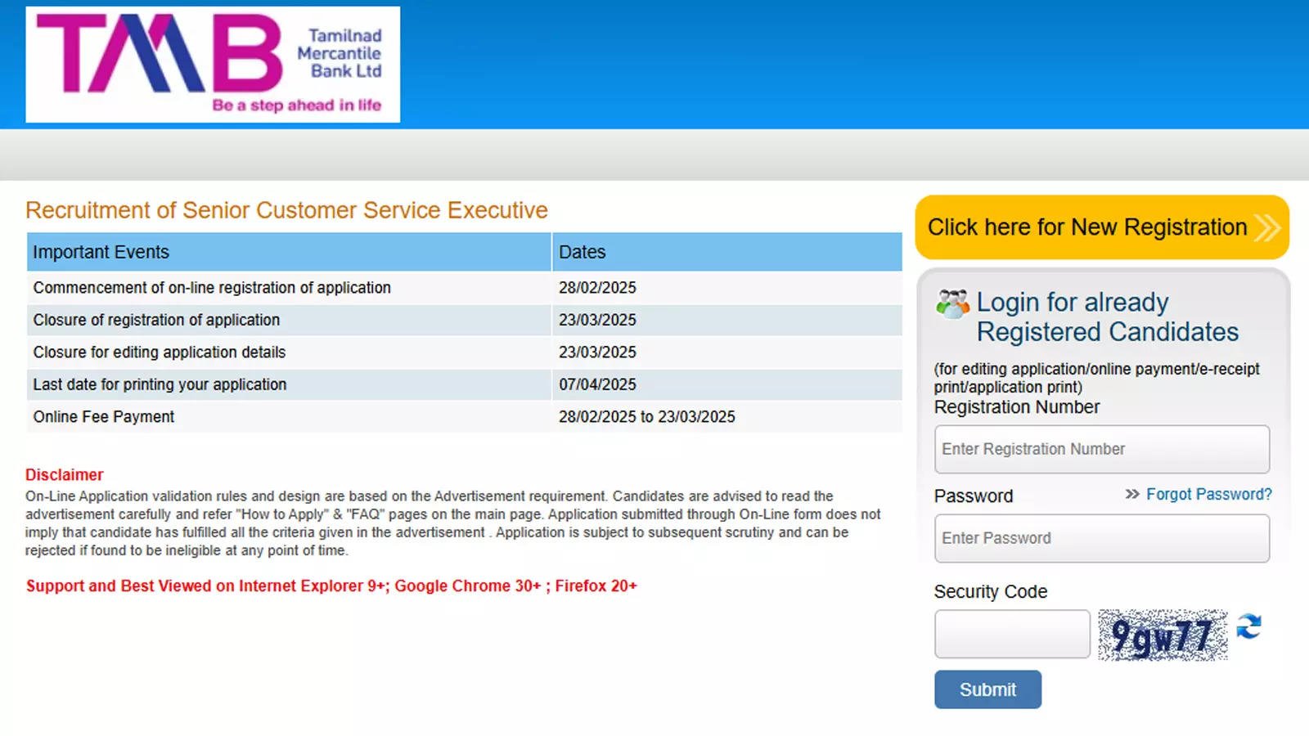The width and height of the screenshot is (1309, 736).
Task: Click the Important Events column header
Action: tap(289, 252)
